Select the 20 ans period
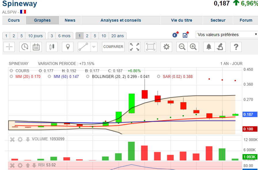 tap(118, 36)
